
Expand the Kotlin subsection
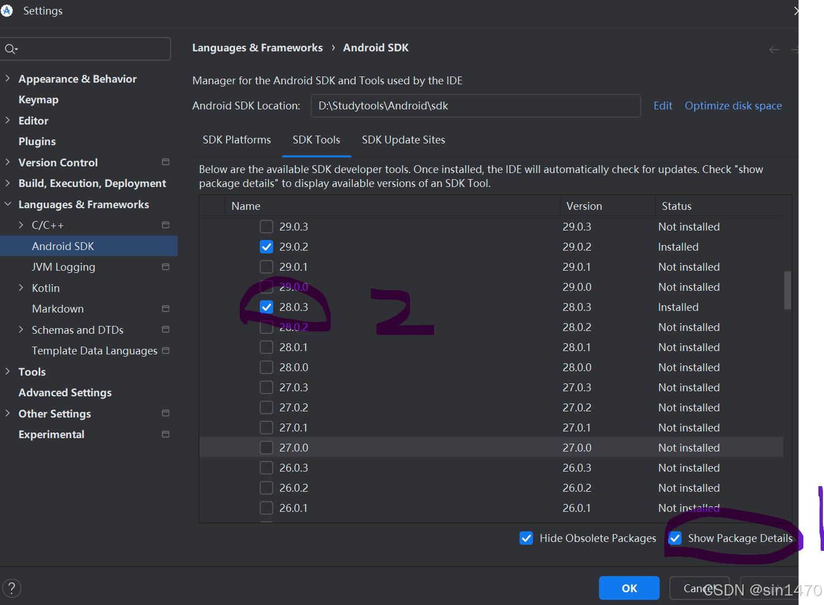tap(21, 288)
